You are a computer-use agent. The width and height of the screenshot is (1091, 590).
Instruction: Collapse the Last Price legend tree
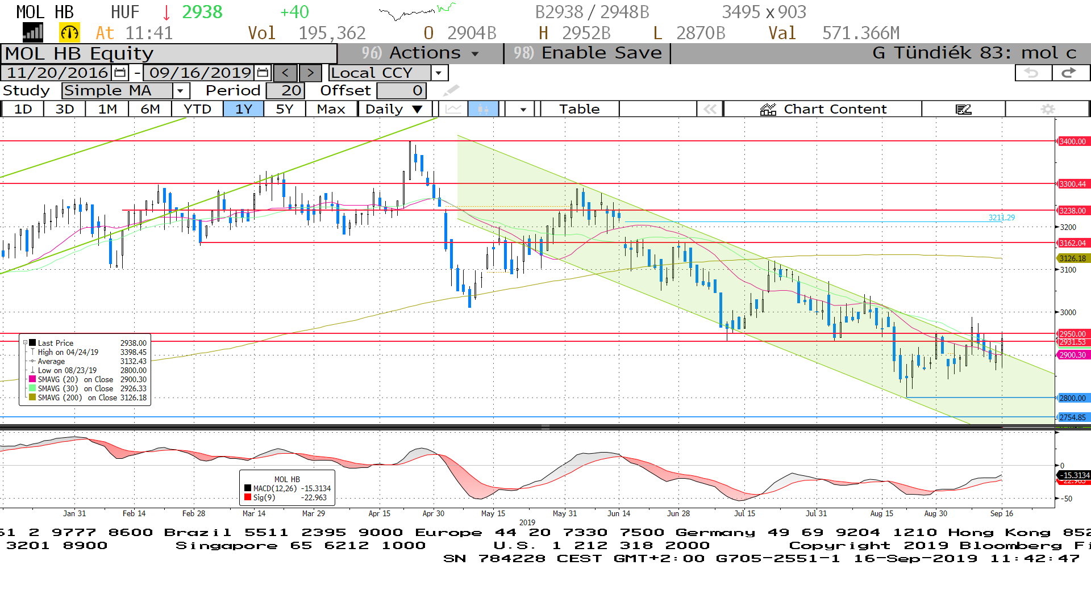click(25, 342)
